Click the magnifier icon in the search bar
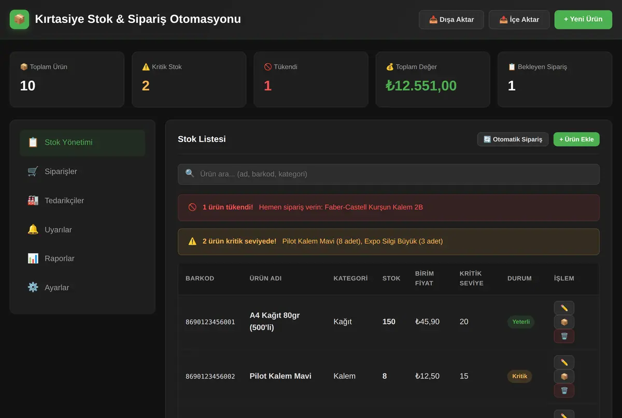Image resolution: width=622 pixels, height=418 pixels. [190, 174]
